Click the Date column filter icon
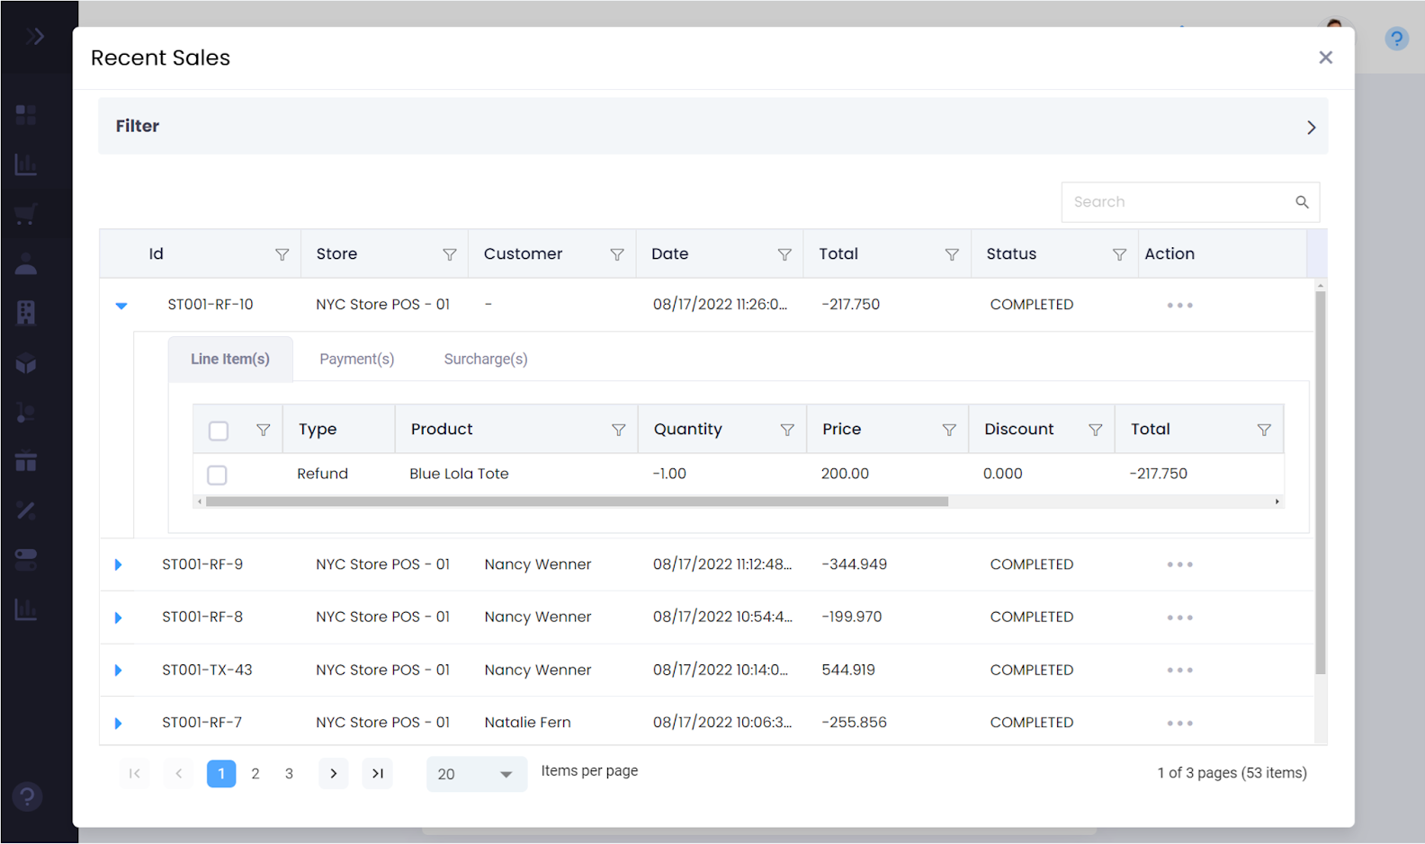The width and height of the screenshot is (1425, 844). (x=784, y=254)
